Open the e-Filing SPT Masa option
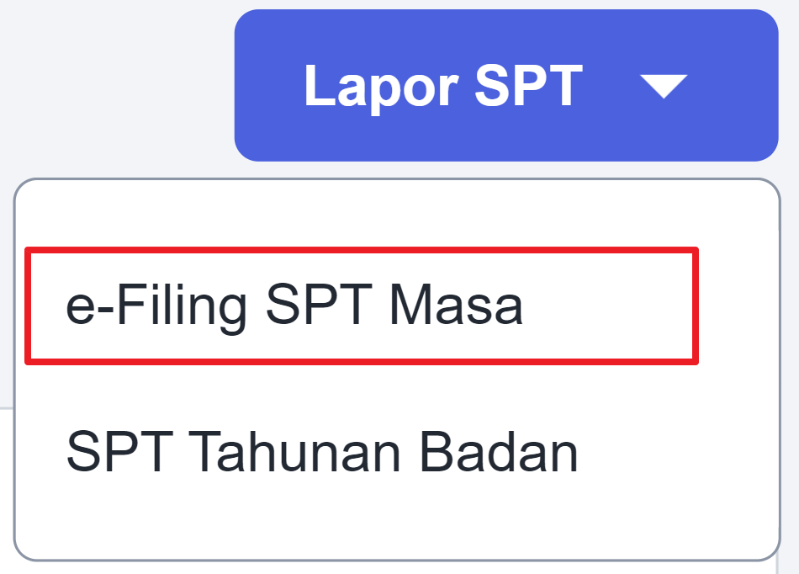This screenshot has height=574, width=799. point(294,306)
